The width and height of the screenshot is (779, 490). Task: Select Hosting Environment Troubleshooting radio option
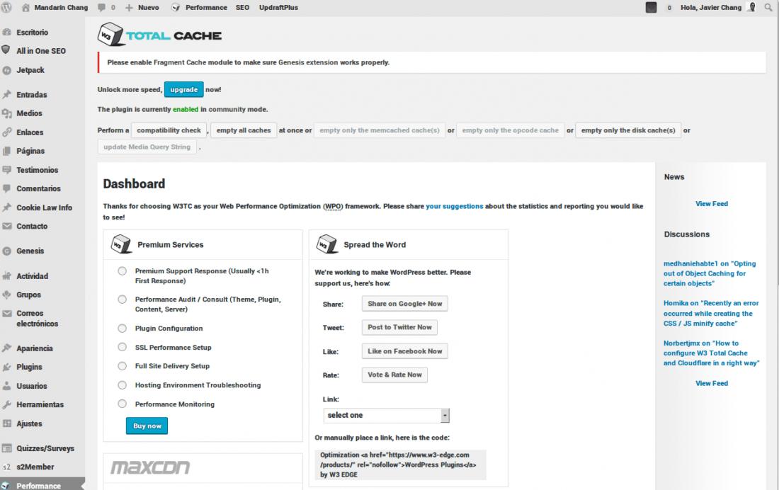[123, 384]
